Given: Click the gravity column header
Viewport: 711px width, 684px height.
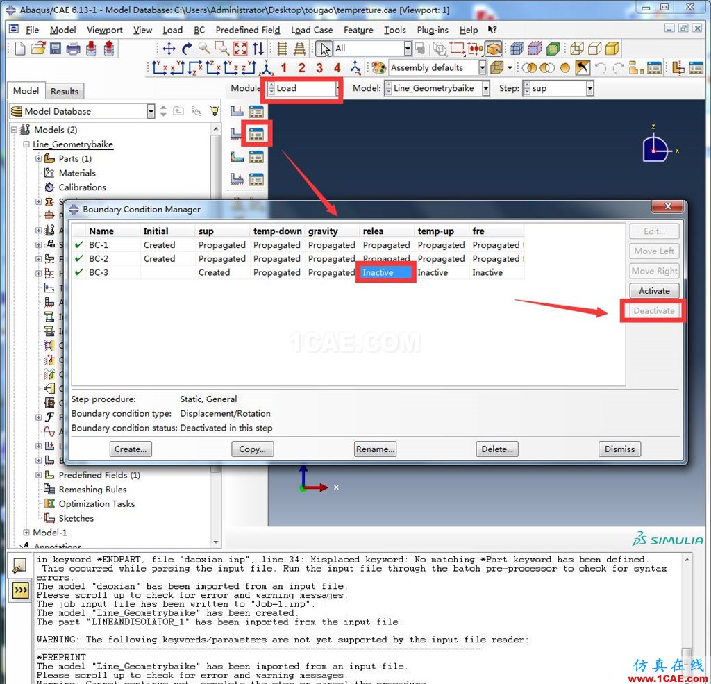Looking at the screenshot, I should [x=332, y=231].
